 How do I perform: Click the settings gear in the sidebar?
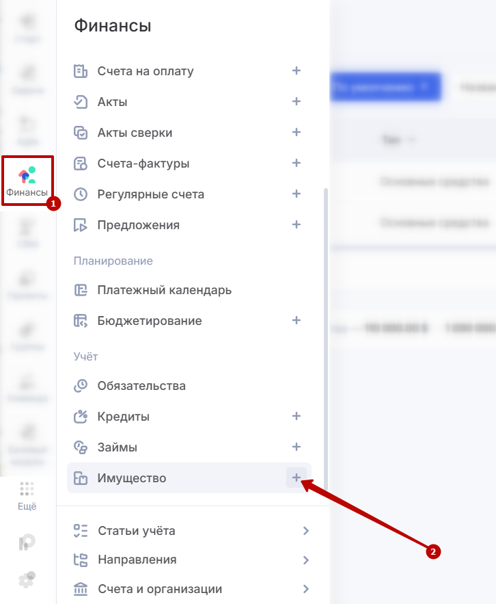pos(27,580)
